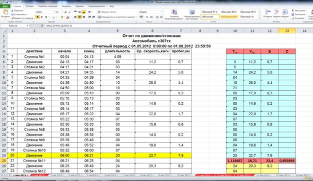Click the font color icon
The height and width of the screenshot is (181, 313).
coord(67,17)
